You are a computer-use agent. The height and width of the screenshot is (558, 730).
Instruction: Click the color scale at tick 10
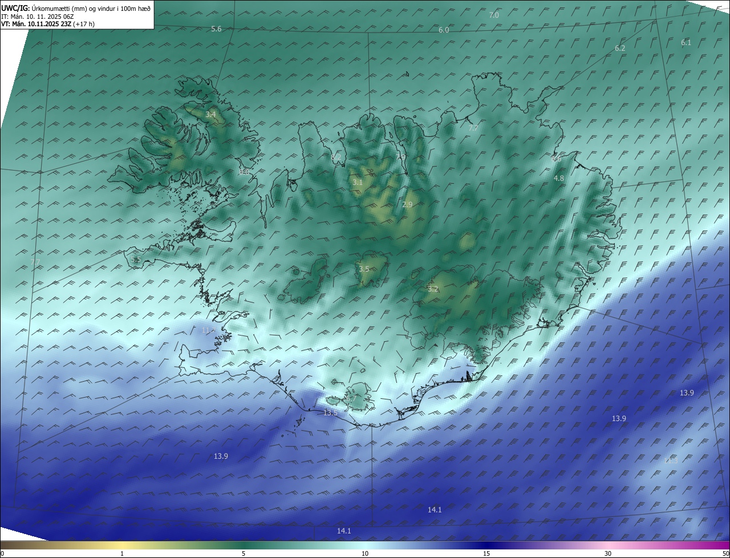point(365,553)
